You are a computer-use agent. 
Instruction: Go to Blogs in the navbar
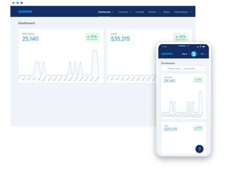coord(166,12)
